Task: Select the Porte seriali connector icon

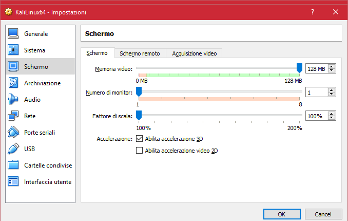Action: [x=13, y=132]
